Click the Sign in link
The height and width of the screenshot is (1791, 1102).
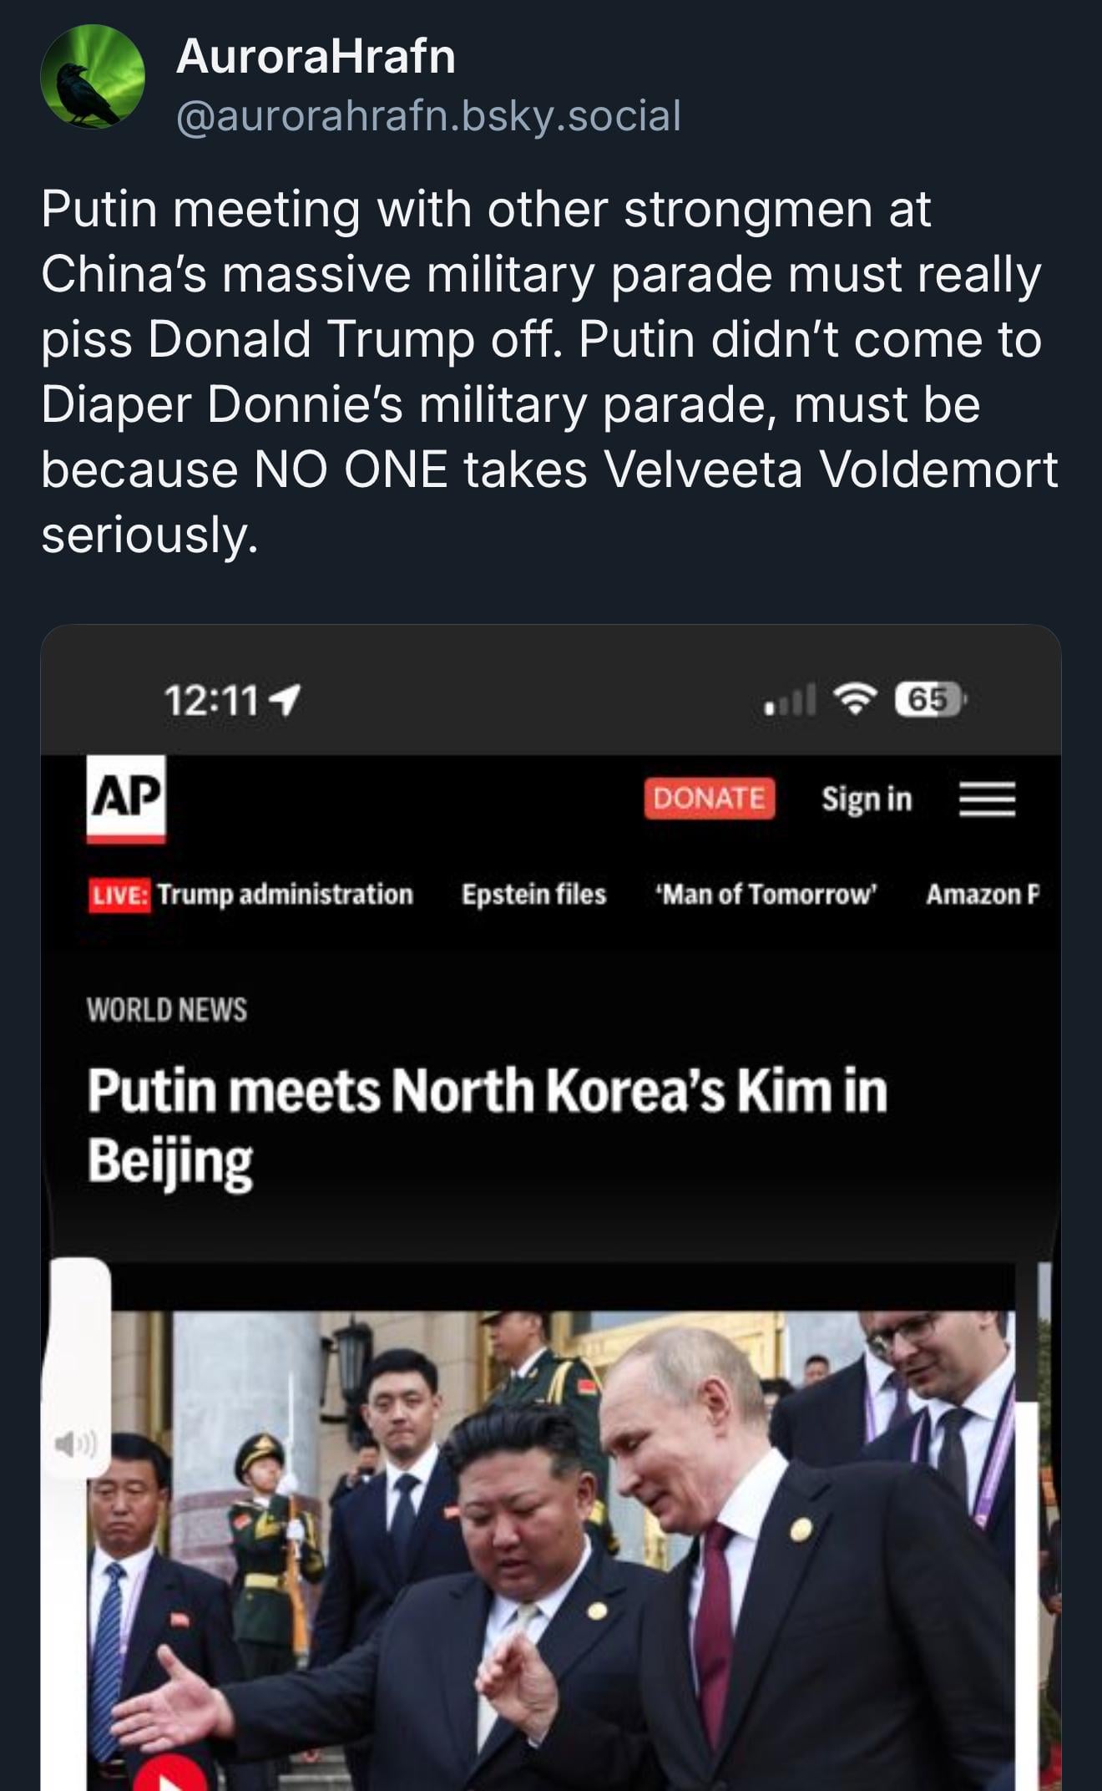pos(867,799)
